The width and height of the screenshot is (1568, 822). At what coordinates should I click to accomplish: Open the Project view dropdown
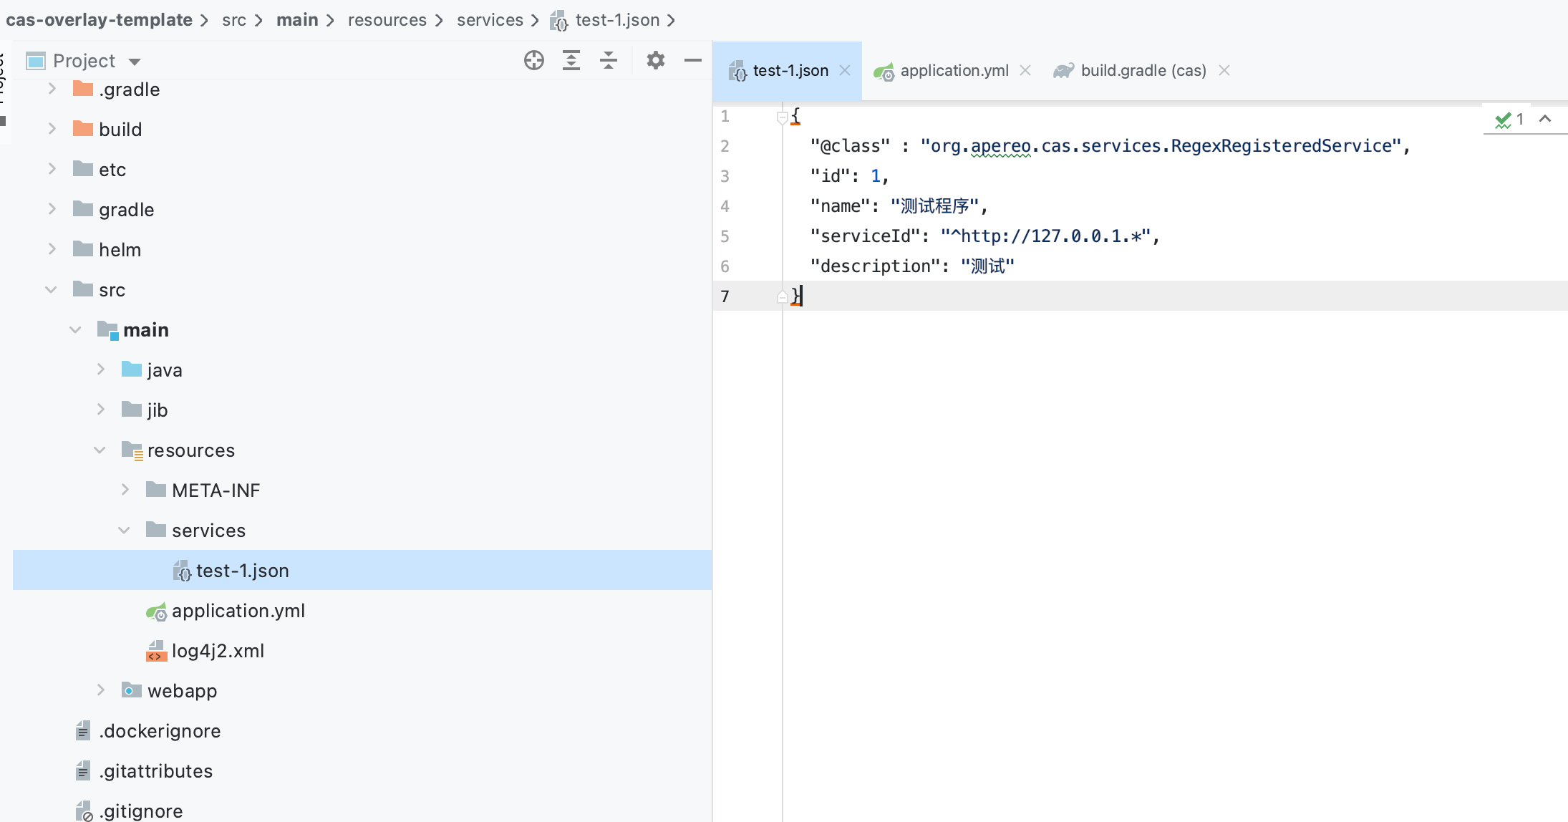[135, 62]
